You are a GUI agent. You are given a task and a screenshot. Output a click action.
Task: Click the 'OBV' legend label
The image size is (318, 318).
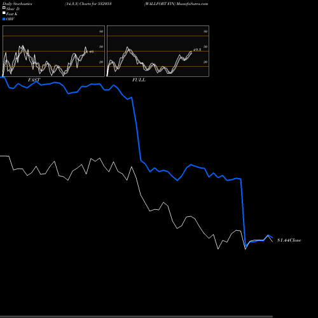(x=10, y=19)
